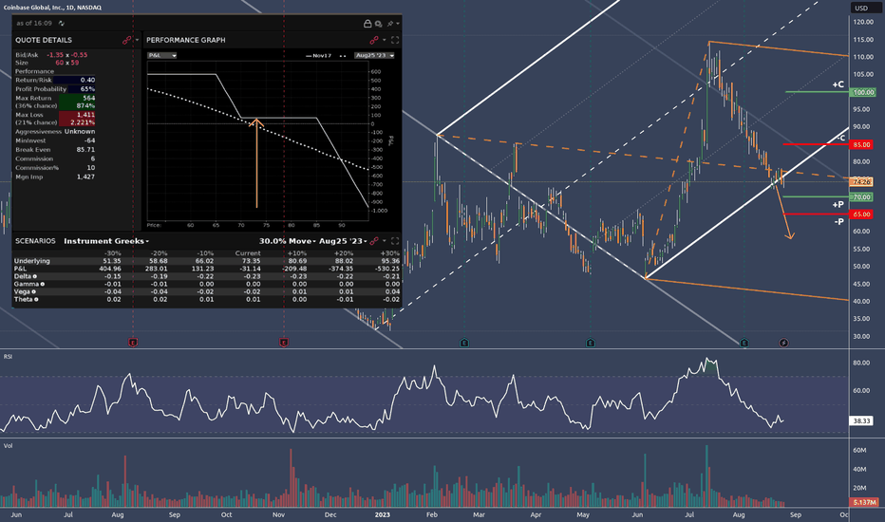Click the P&L value -530.25
The width and height of the screenshot is (885, 522).
tap(387, 269)
